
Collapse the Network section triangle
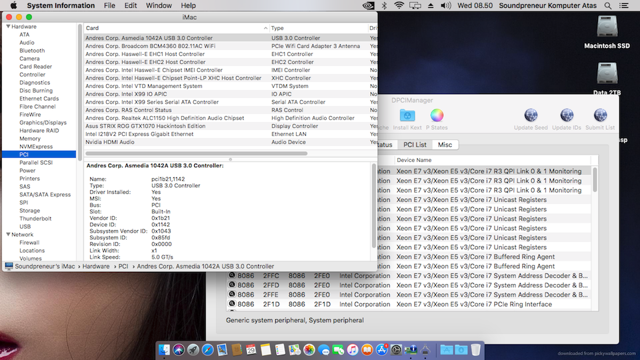pyautogui.click(x=8, y=234)
